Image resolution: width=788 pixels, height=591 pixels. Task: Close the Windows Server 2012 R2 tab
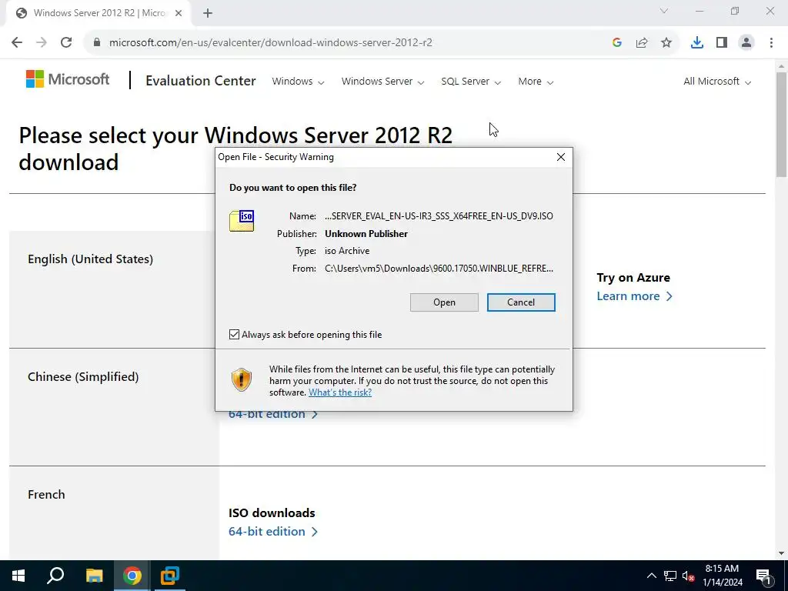point(179,14)
